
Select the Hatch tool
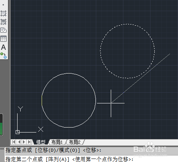coord(3,13)
